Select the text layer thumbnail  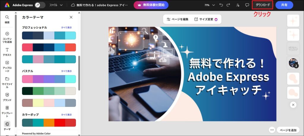pyautogui.click(x=293, y=49)
